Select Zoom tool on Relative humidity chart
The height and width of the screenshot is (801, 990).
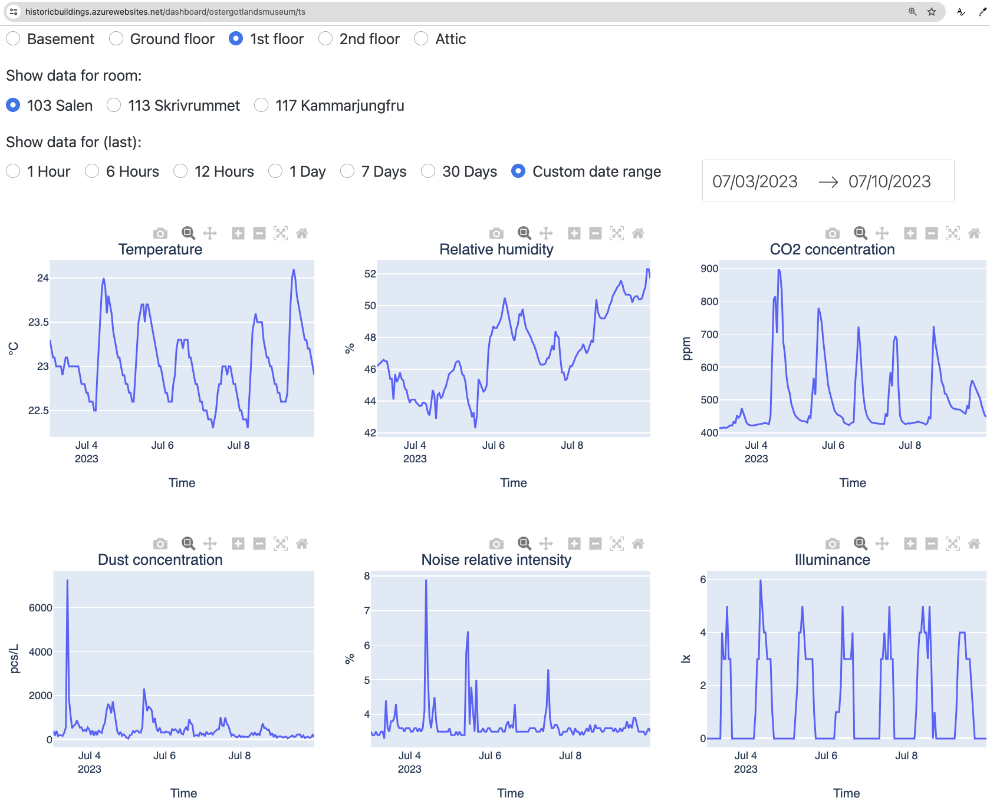[524, 233]
